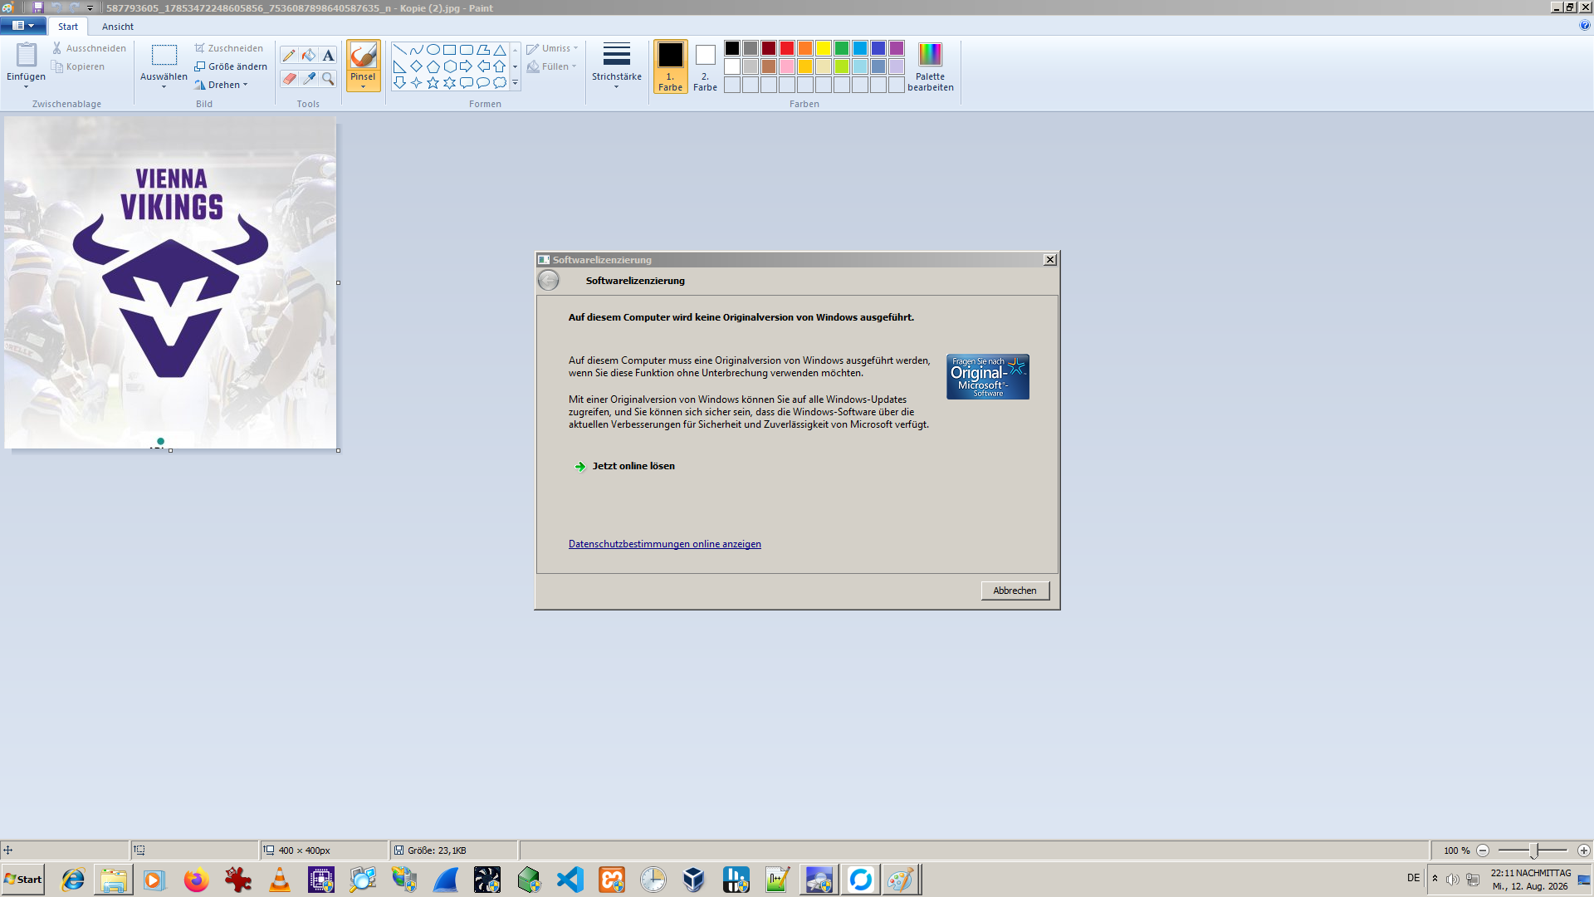
Task: Choose the Curve shape
Action: click(x=416, y=50)
